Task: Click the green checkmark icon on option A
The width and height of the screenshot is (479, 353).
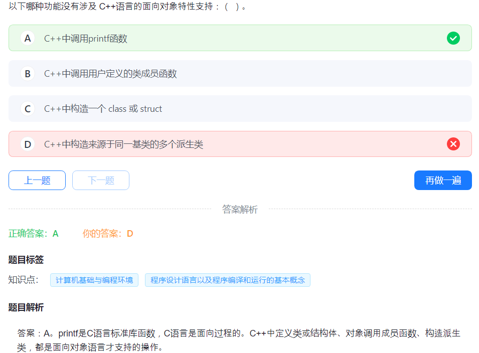Action: [x=453, y=38]
